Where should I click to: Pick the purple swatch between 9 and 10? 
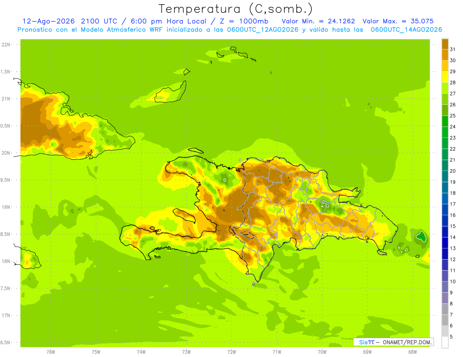coord(445,287)
